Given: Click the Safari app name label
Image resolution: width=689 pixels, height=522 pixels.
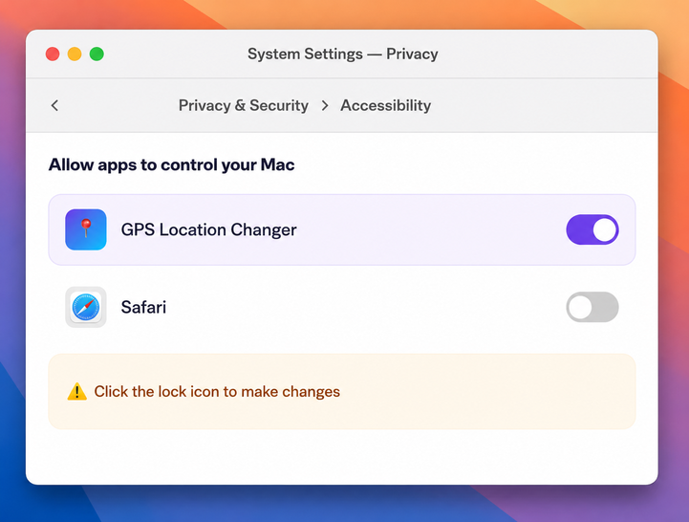Looking at the screenshot, I should 143,307.
